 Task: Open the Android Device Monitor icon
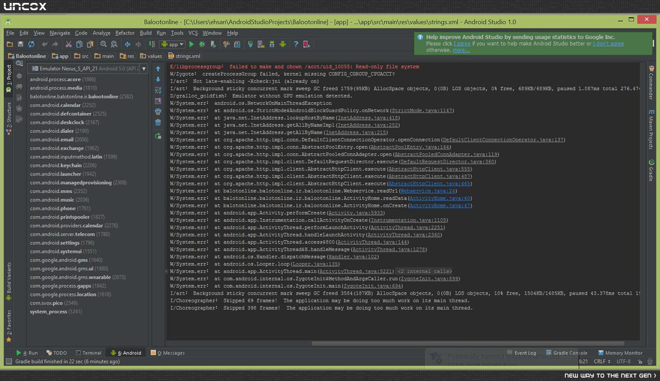[x=283, y=44]
